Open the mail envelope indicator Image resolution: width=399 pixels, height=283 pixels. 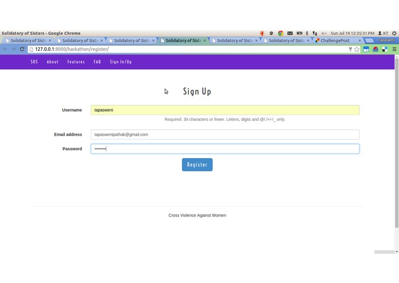[x=290, y=33]
